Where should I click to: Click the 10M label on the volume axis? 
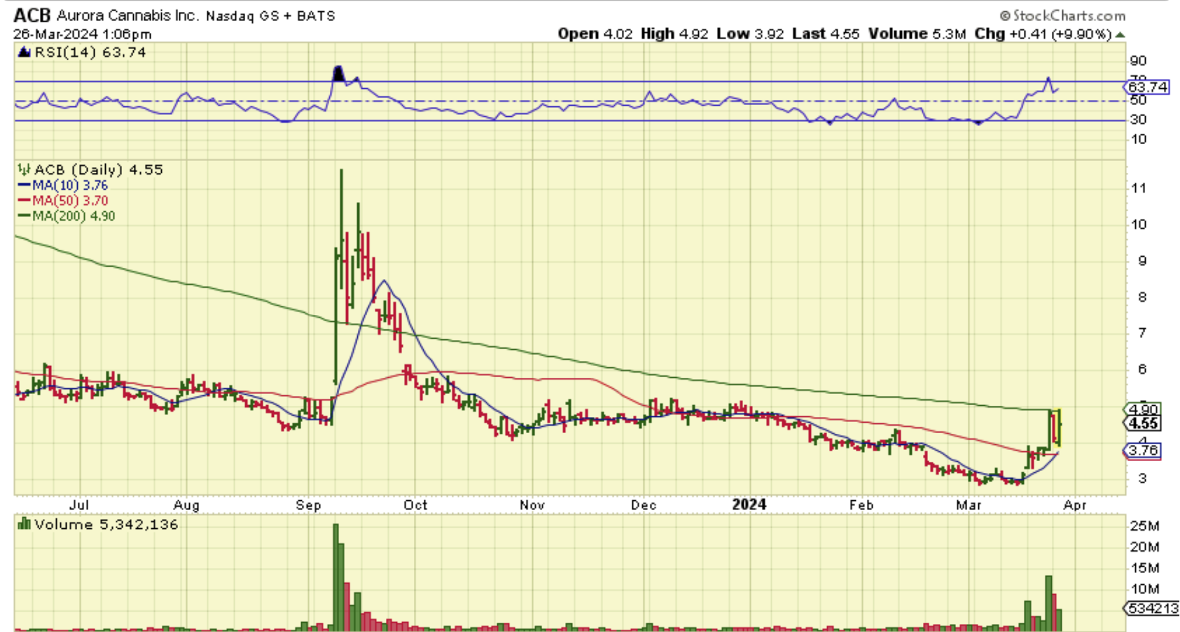(1145, 589)
